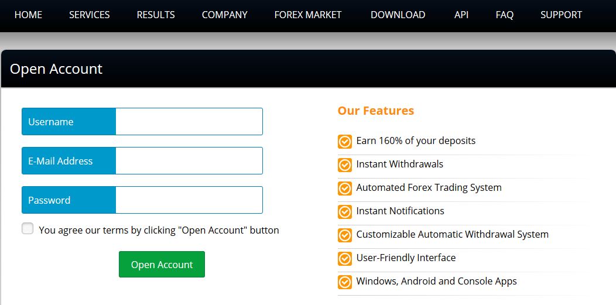Click the green Open Account button

[162, 264]
